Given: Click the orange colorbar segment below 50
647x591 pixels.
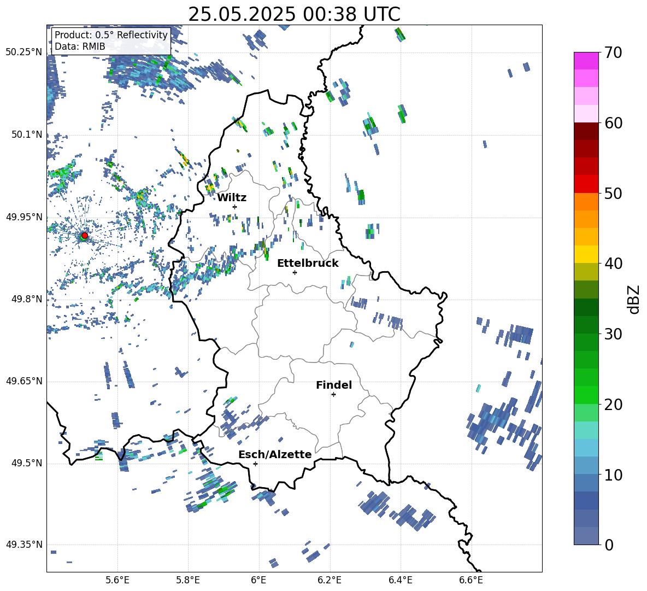Looking at the screenshot, I should point(586,201).
